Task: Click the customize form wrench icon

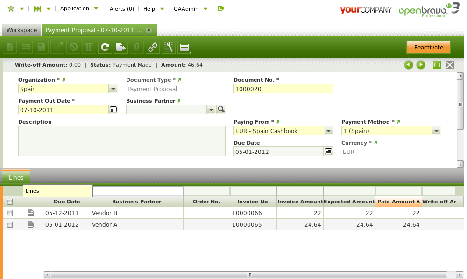Action: tap(168, 47)
